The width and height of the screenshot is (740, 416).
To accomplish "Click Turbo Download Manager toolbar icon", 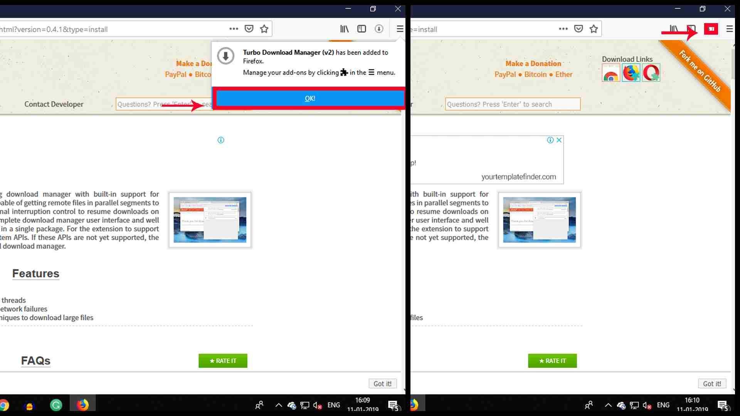I will (x=711, y=29).
